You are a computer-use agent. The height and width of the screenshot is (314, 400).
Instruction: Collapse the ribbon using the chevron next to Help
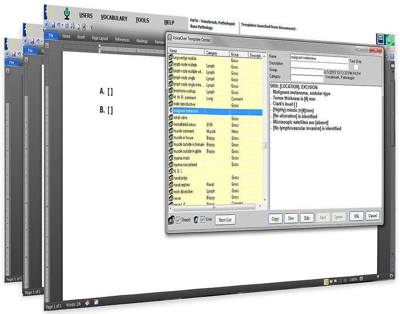pyautogui.click(x=387, y=57)
